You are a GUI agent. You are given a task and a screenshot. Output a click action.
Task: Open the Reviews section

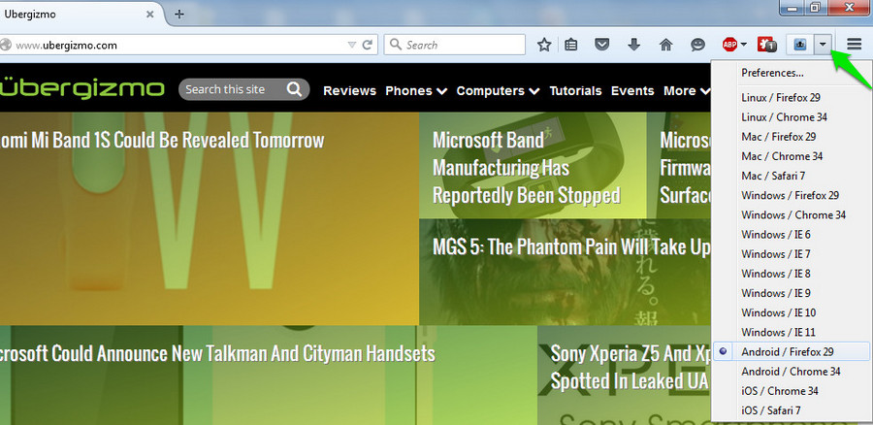click(x=349, y=91)
